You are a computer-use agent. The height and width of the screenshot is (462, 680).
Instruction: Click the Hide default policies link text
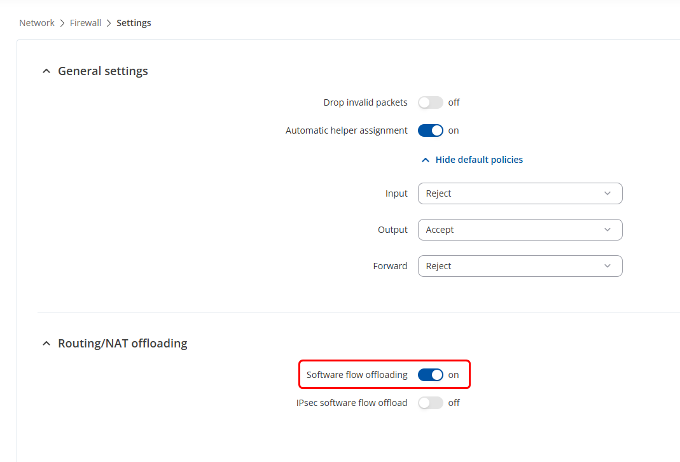pos(479,160)
